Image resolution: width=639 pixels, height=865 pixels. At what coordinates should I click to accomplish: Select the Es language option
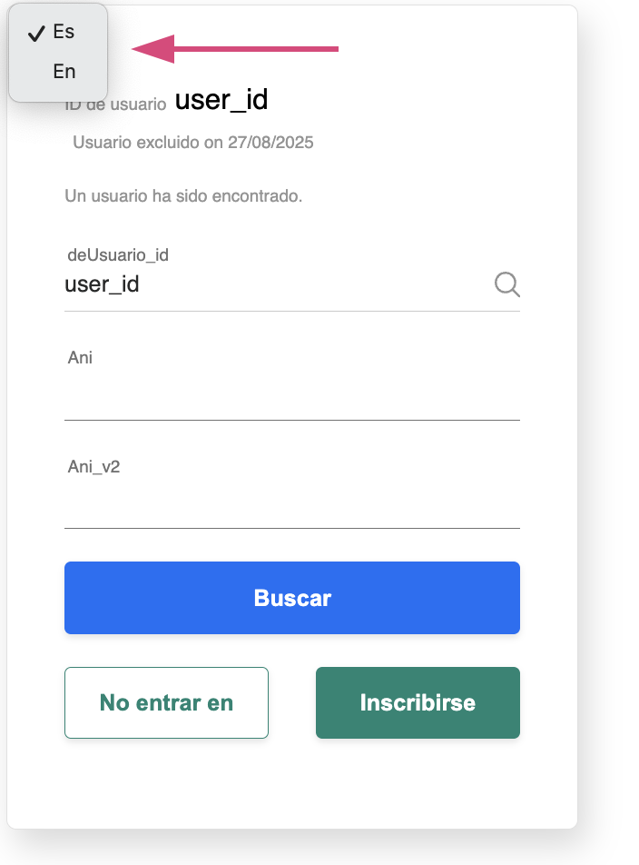pyautogui.click(x=64, y=33)
